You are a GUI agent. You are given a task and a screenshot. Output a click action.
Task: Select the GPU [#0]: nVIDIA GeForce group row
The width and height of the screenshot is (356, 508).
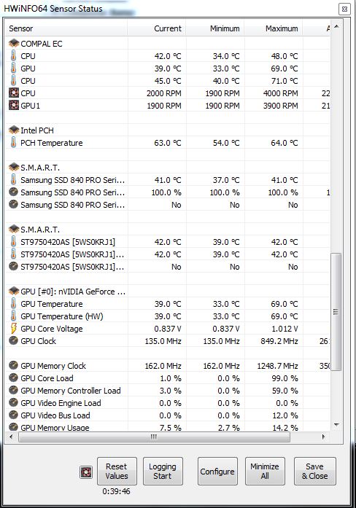click(168, 292)
